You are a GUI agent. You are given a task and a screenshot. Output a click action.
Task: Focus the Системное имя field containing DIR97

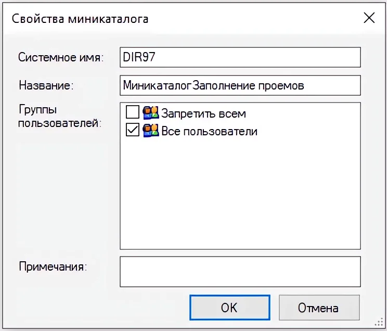(240, 57)
